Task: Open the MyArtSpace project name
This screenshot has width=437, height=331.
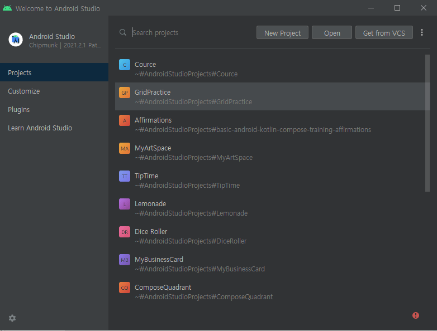Action: 153,148
